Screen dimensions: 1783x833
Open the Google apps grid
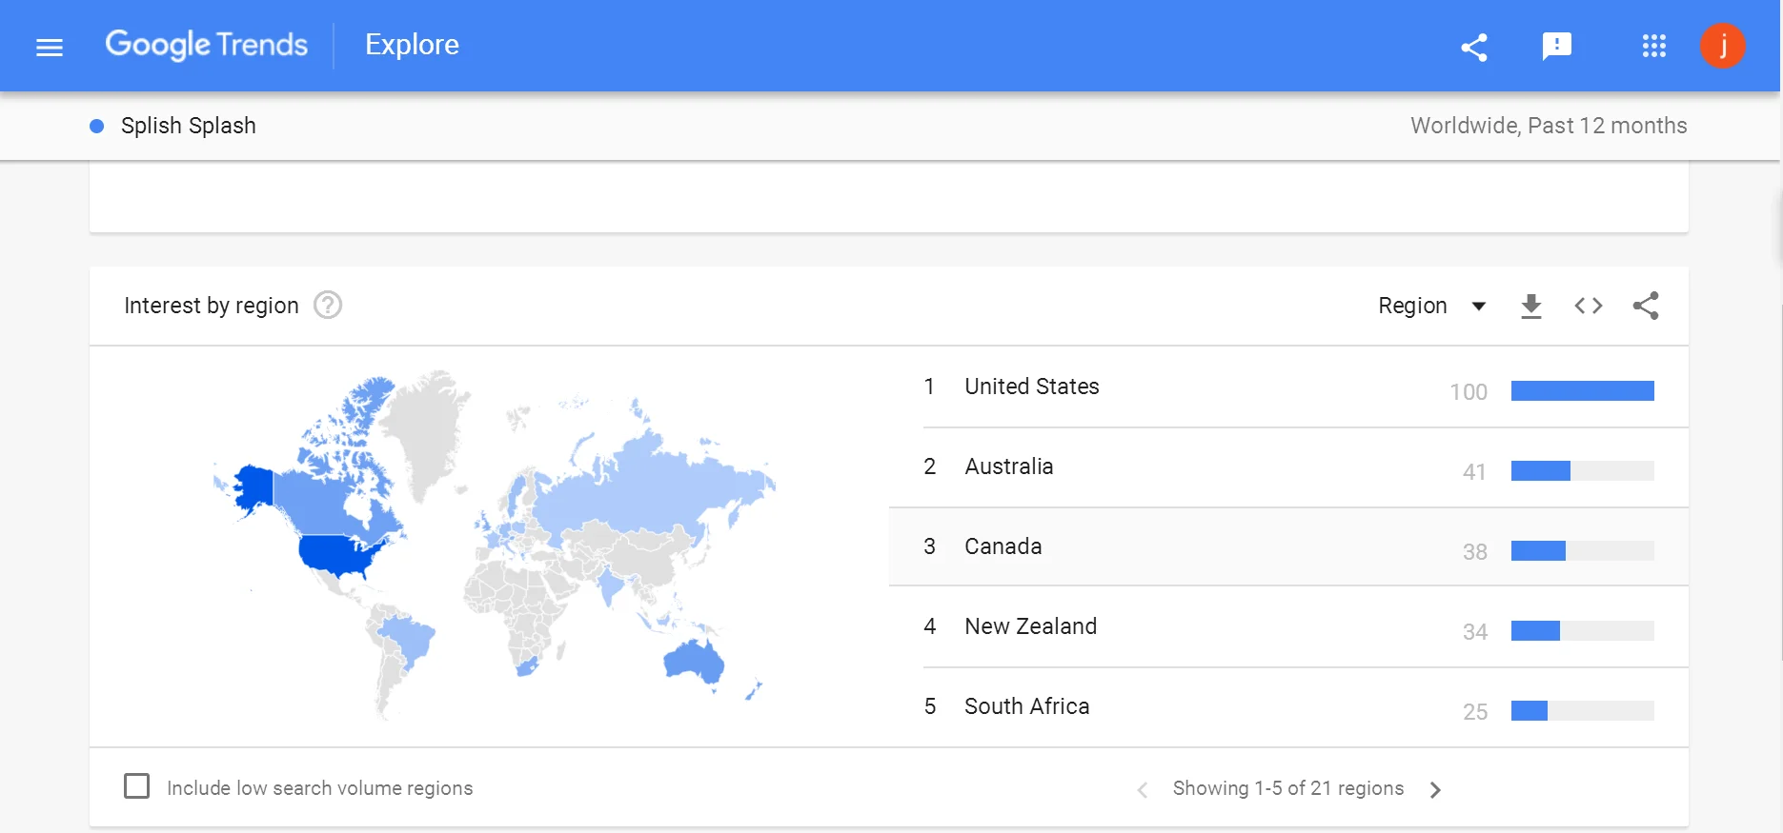point(1653,46)
